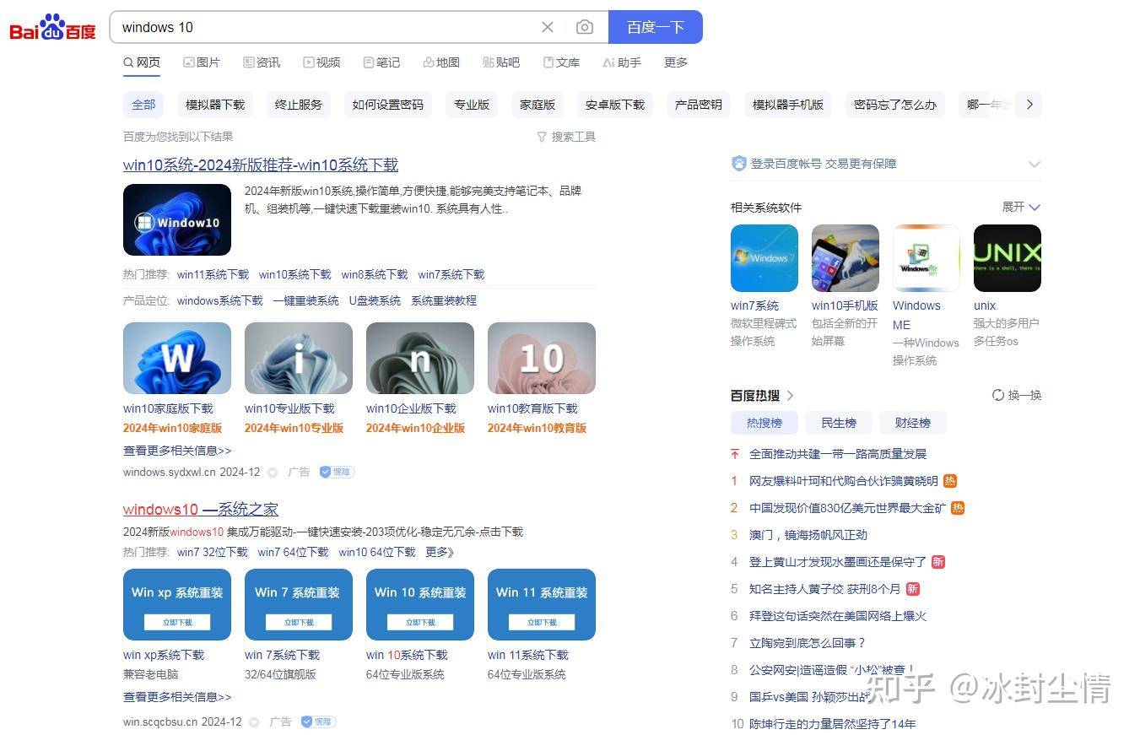Select the 家庭版 filter chip

(x=538, y=105)
